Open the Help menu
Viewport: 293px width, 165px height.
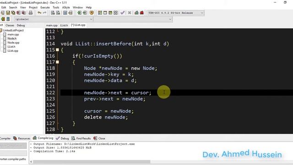coord(89,7)
